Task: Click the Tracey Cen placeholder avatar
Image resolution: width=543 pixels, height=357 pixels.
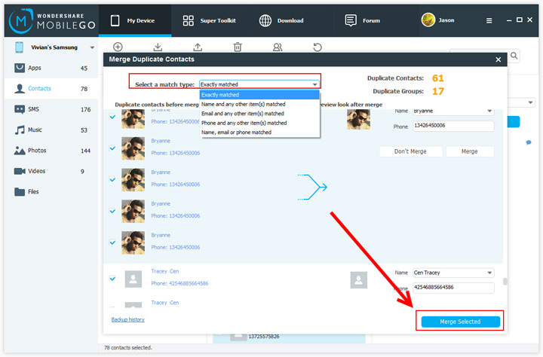Action: pos(133,279)
